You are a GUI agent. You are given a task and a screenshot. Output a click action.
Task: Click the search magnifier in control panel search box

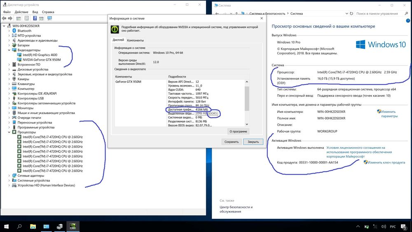point(406,14)
